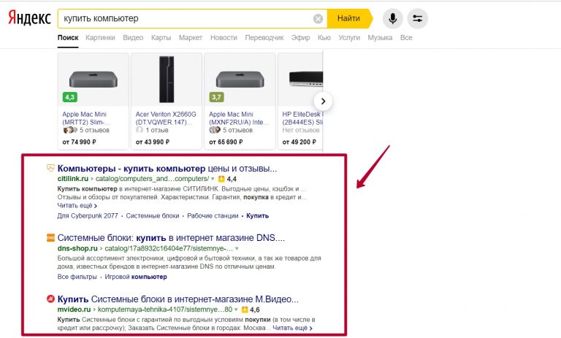Viewport: 561px width, 338px height.
Task: Click the 4,4 rating star next to citilink
Action: [x=221, y=179]
